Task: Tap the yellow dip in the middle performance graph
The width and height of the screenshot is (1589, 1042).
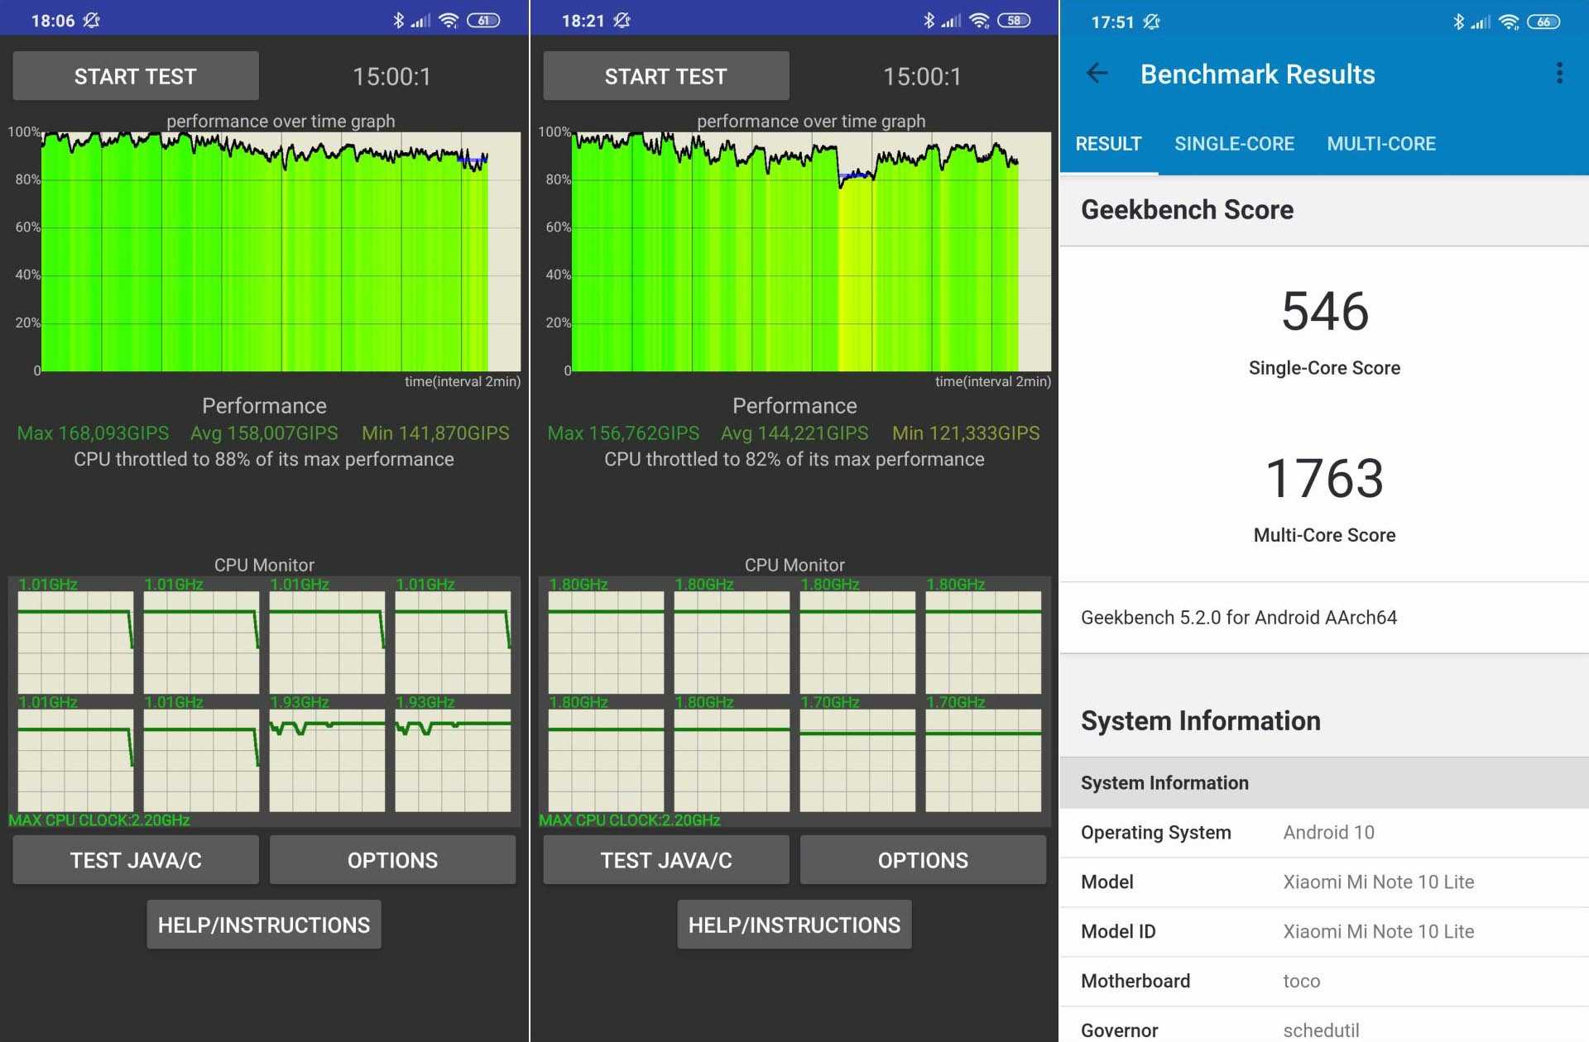Action: click(x=856, y=273)
